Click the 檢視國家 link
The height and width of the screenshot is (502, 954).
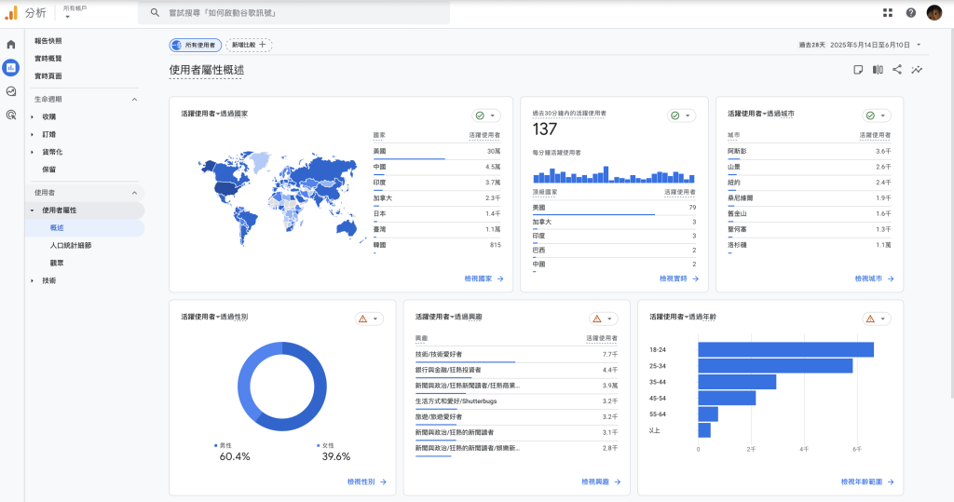click(x=483, y=278)
